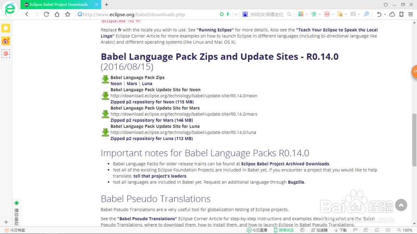The width and height of the screenshot is (417, 234).
Task: Select the Eclipse Babel Project Downloads tab
Action: tap(58, 5)
